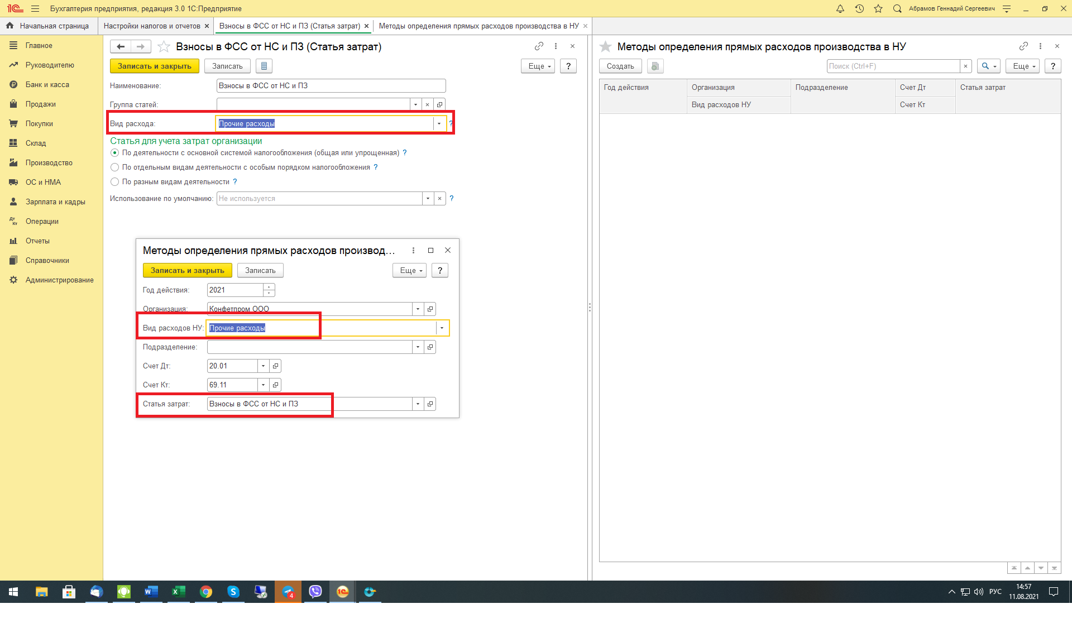Click the back arrow navigation button
This screenshot has height=623, width=1072.
[x=121, y=46]
